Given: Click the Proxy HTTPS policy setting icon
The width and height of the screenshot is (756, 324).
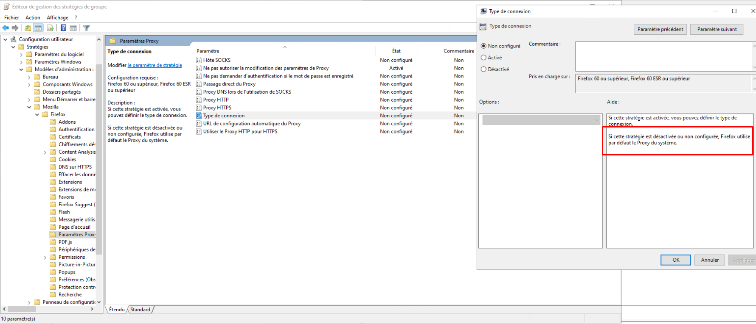Looking at the screenshot, I should coord(199,108).
